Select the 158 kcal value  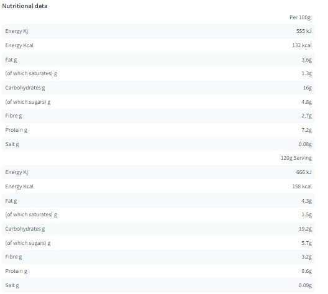(x=302, y=186)
